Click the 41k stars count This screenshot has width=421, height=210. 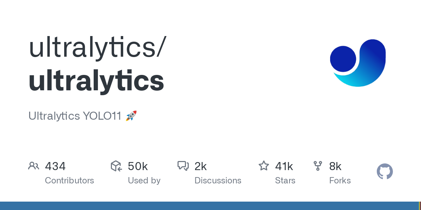coord(284,166)
